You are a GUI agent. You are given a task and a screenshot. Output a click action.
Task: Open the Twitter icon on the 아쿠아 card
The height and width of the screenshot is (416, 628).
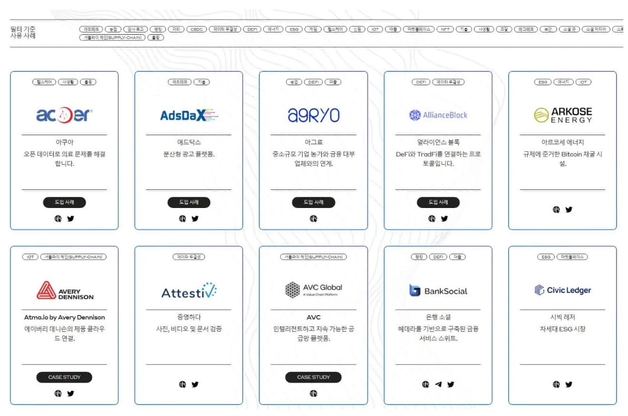tap(70, 219)
